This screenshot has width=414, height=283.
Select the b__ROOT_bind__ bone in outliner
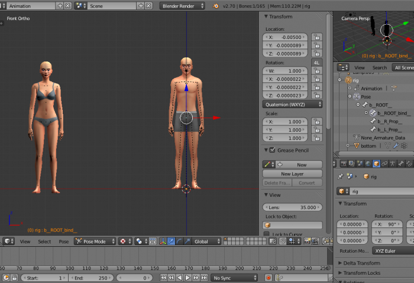point(393,113)
